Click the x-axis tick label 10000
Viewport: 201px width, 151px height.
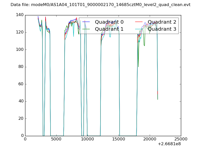[x=87, y=139]
